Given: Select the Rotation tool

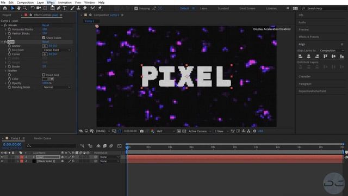Looking at the screenshot, I should [33, 8].
